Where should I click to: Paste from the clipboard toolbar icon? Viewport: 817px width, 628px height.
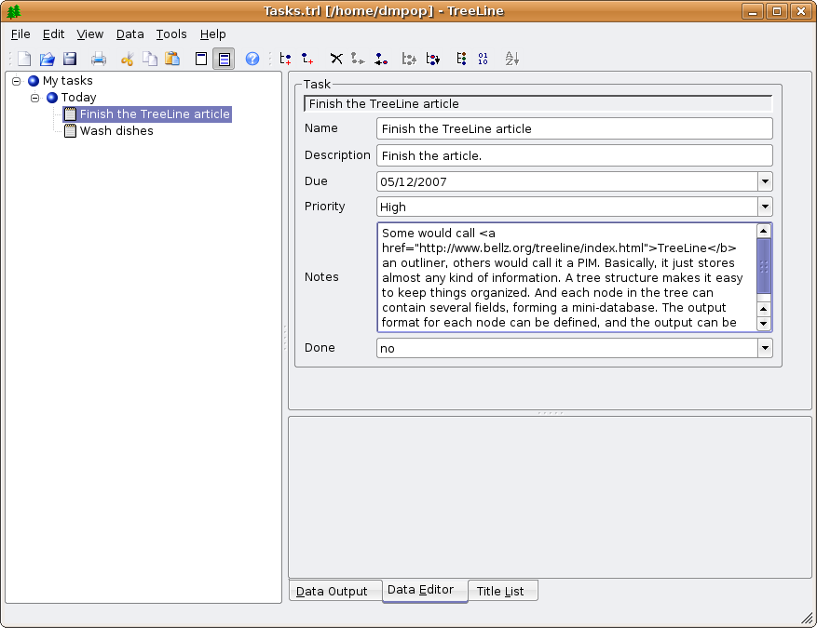tap(172, 59)
